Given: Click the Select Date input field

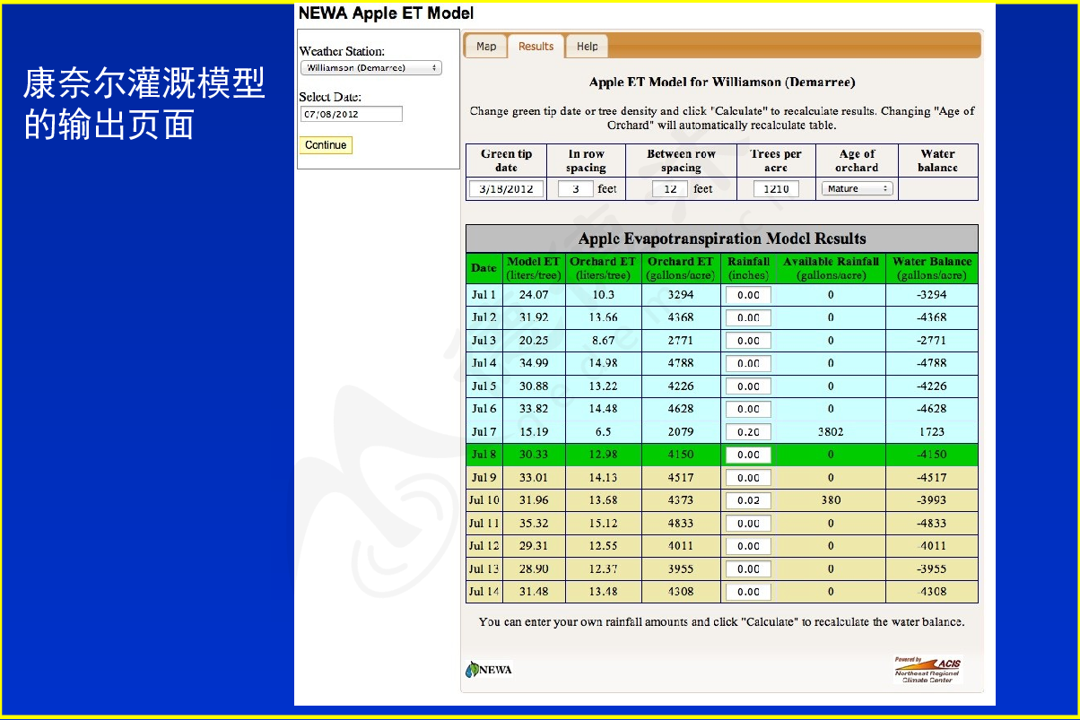Looking at the screenshot, I should [x=352, y=114].
